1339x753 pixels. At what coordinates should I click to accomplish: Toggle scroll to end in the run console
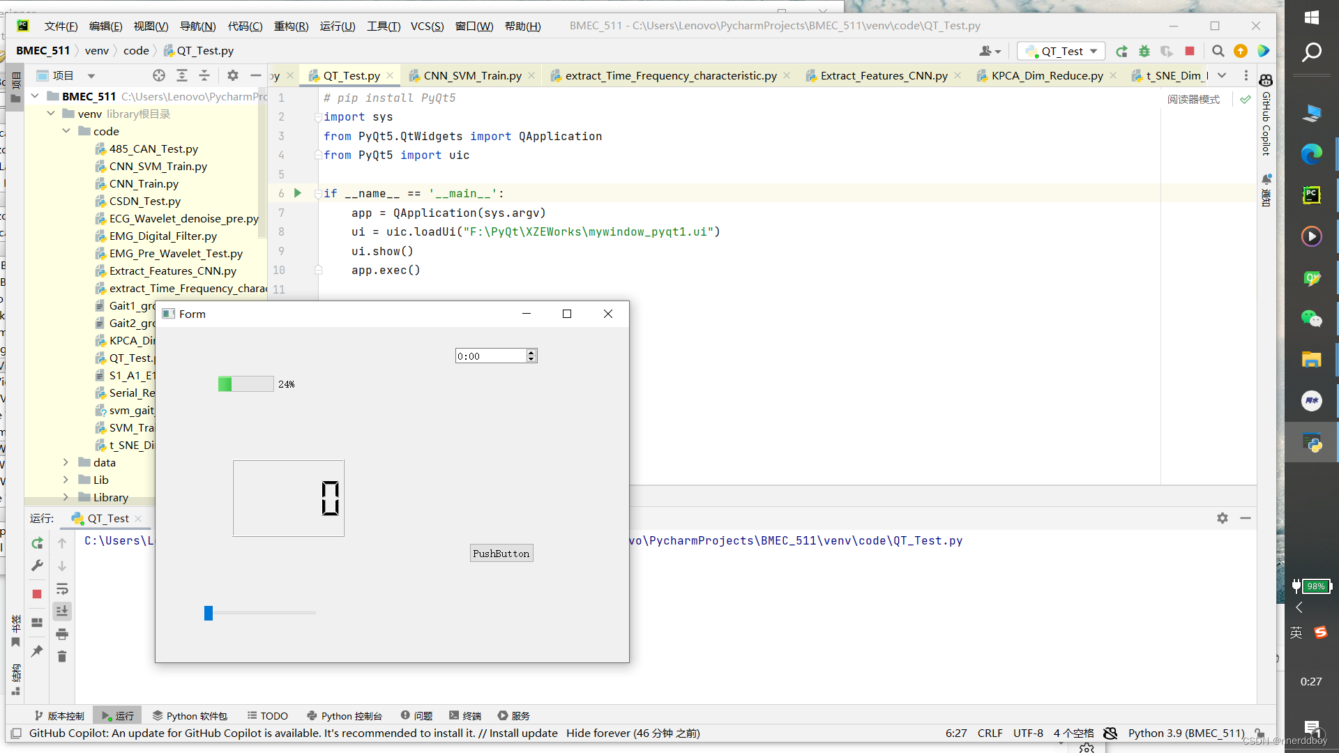(62, 611)
